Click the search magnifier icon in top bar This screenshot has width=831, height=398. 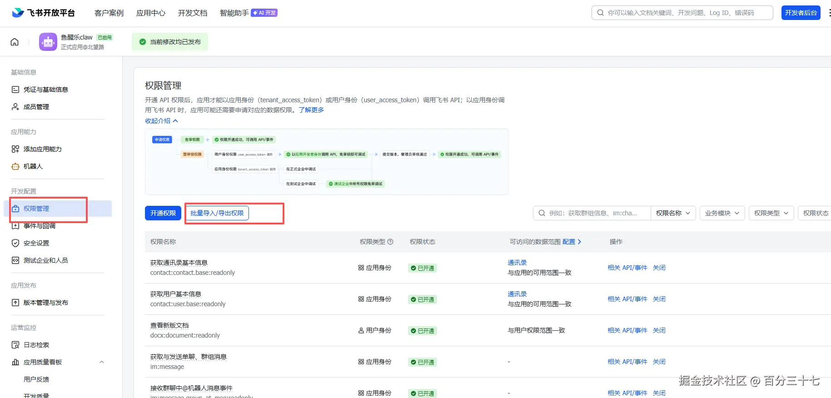pos(601,13)
